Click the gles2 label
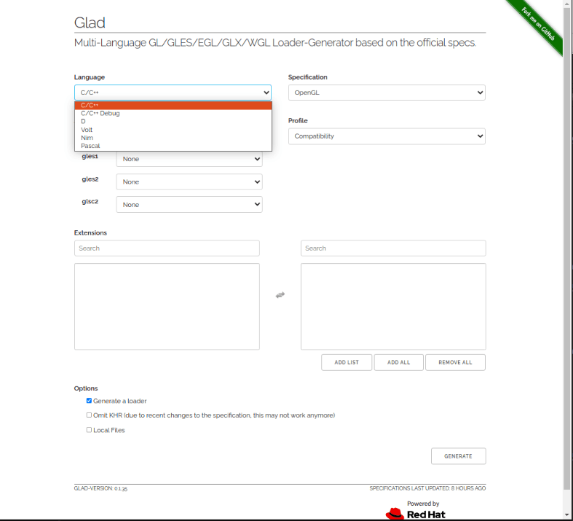Viewport: 573px width, 521px height. coord(90,179)
